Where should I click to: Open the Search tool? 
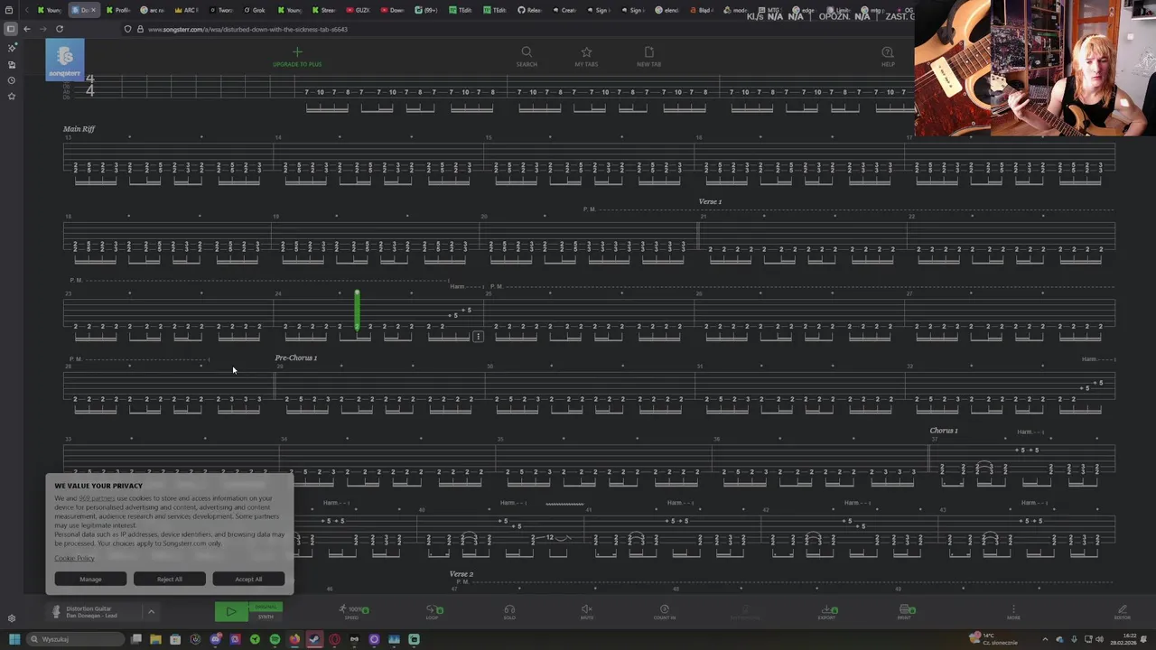(527, 57)
